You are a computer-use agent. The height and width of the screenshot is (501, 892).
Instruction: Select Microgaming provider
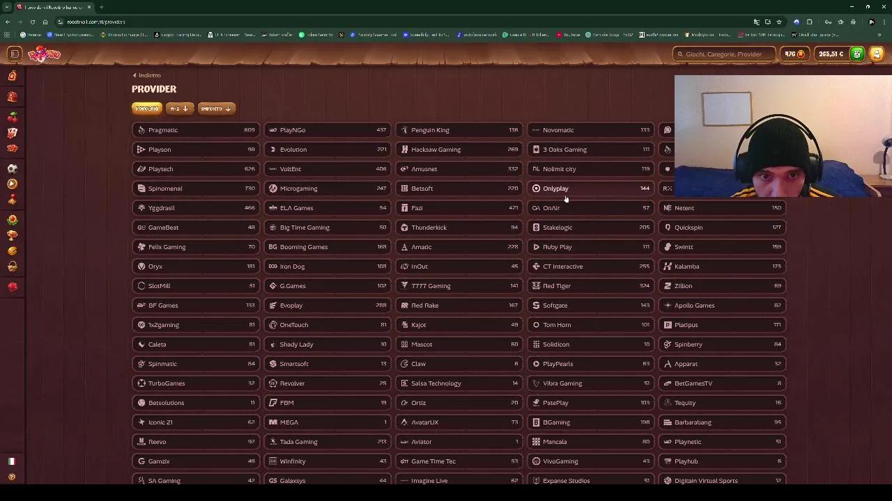click(327, 189)
